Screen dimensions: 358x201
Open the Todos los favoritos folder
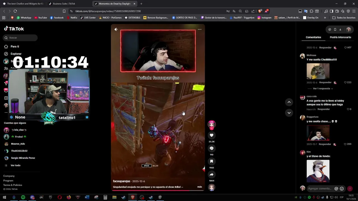tap(344, 18)
